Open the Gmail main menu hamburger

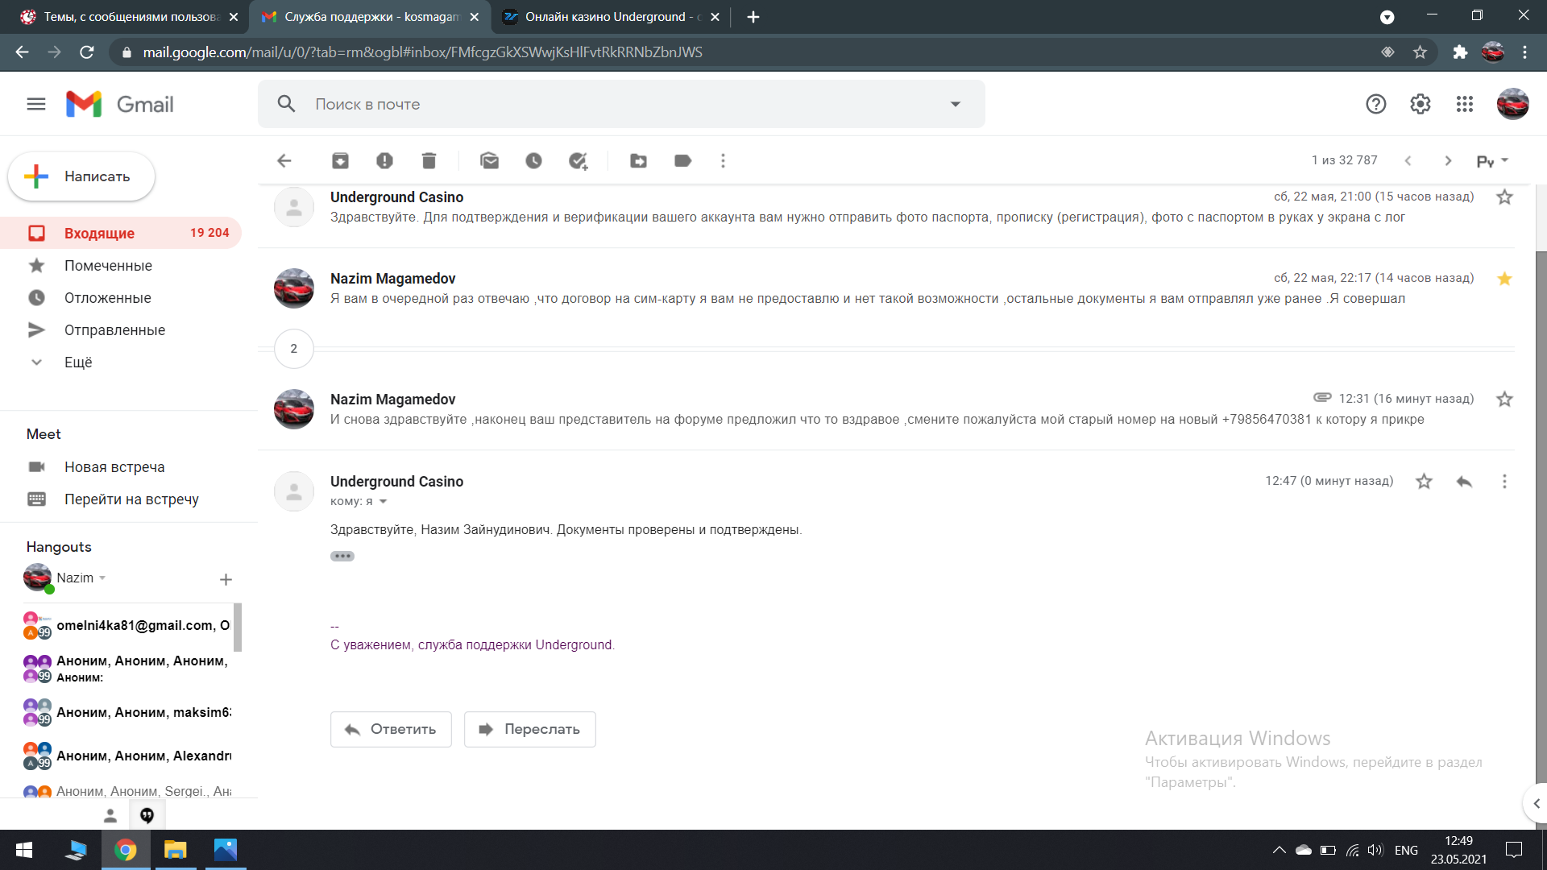coord(36,104)
